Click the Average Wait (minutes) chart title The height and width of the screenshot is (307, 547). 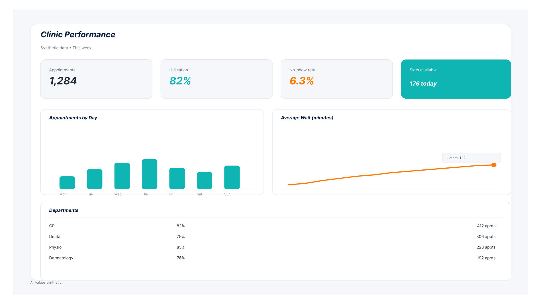pyautogui.click(x=307, y=118)
